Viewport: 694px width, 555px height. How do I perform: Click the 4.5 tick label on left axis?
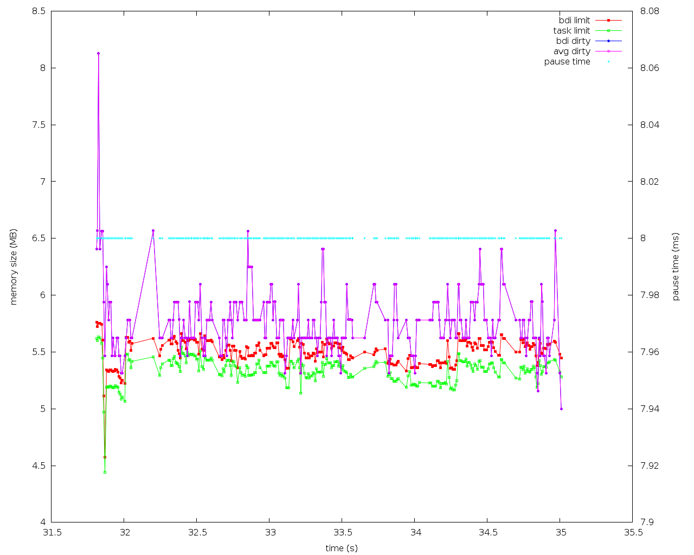40,466
